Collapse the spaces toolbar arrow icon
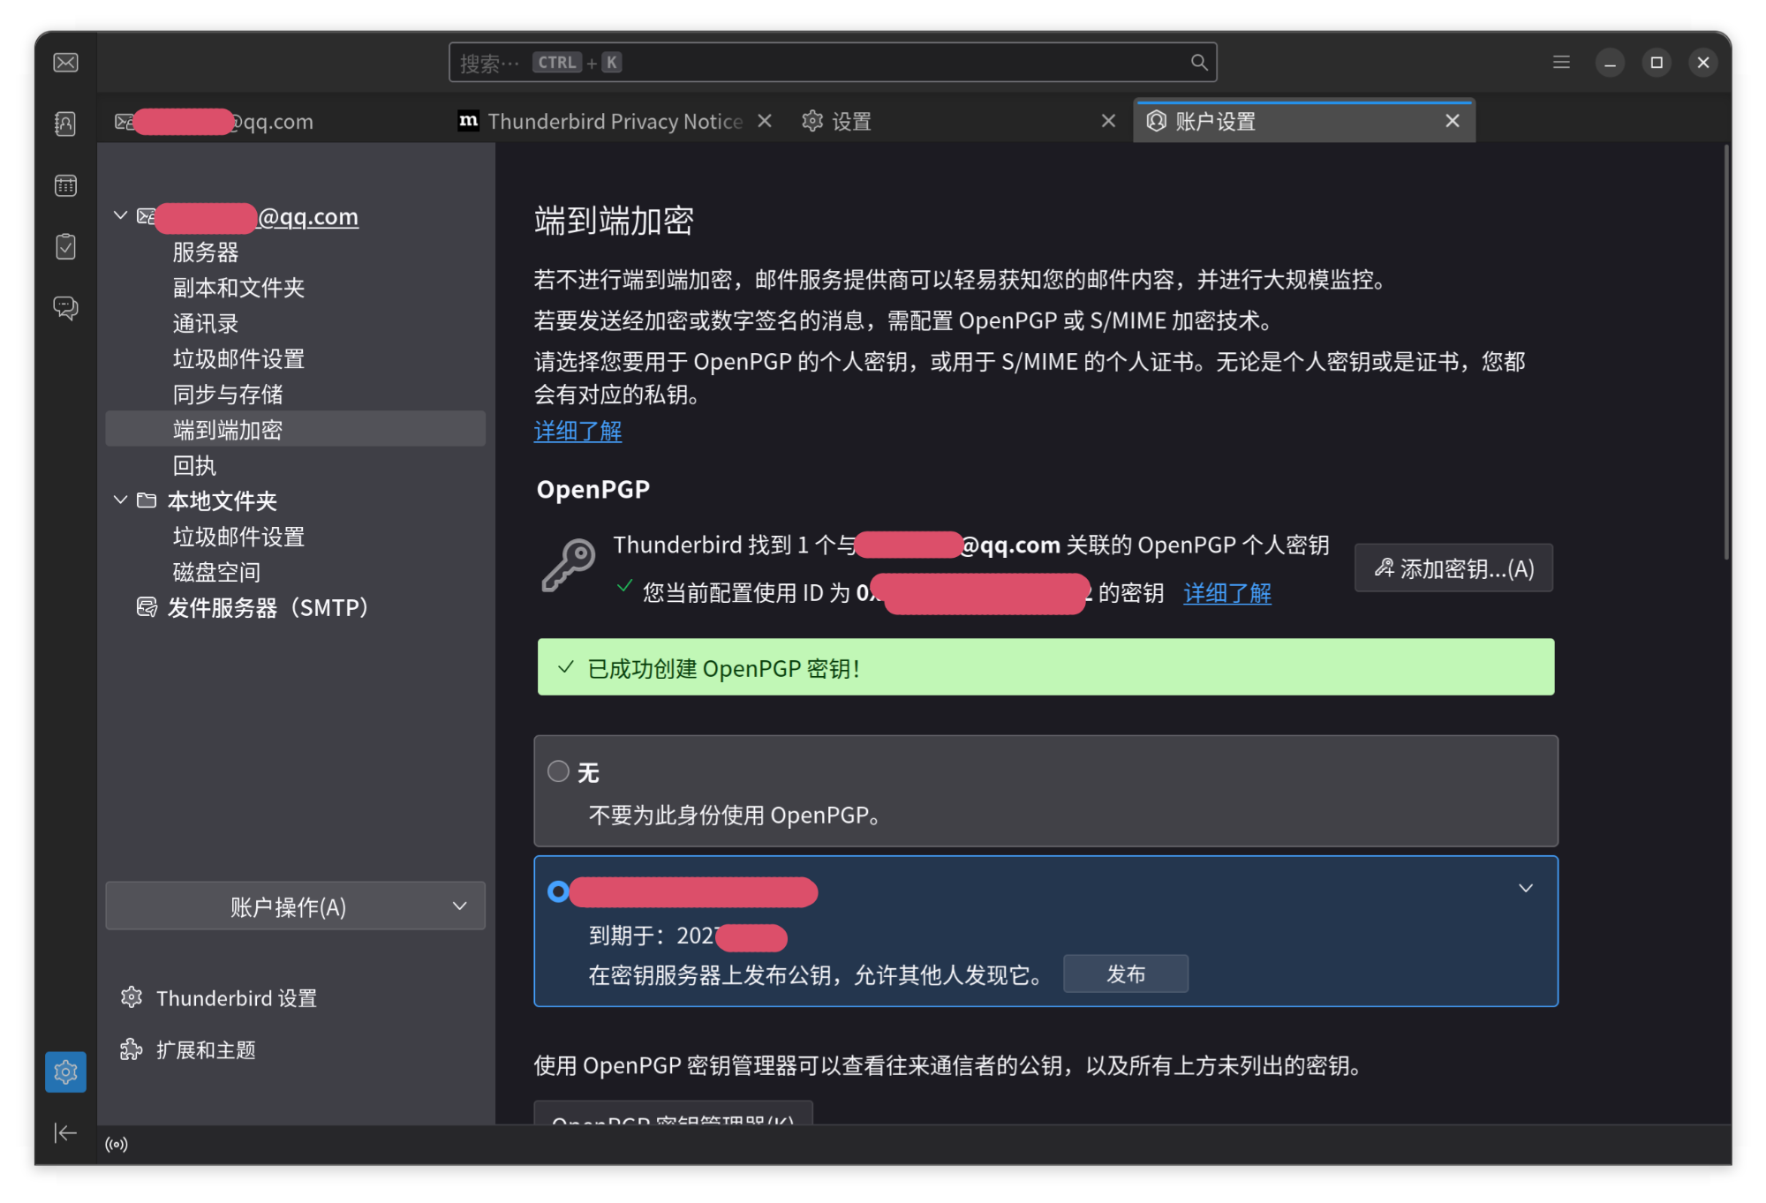 point(65,1132)
